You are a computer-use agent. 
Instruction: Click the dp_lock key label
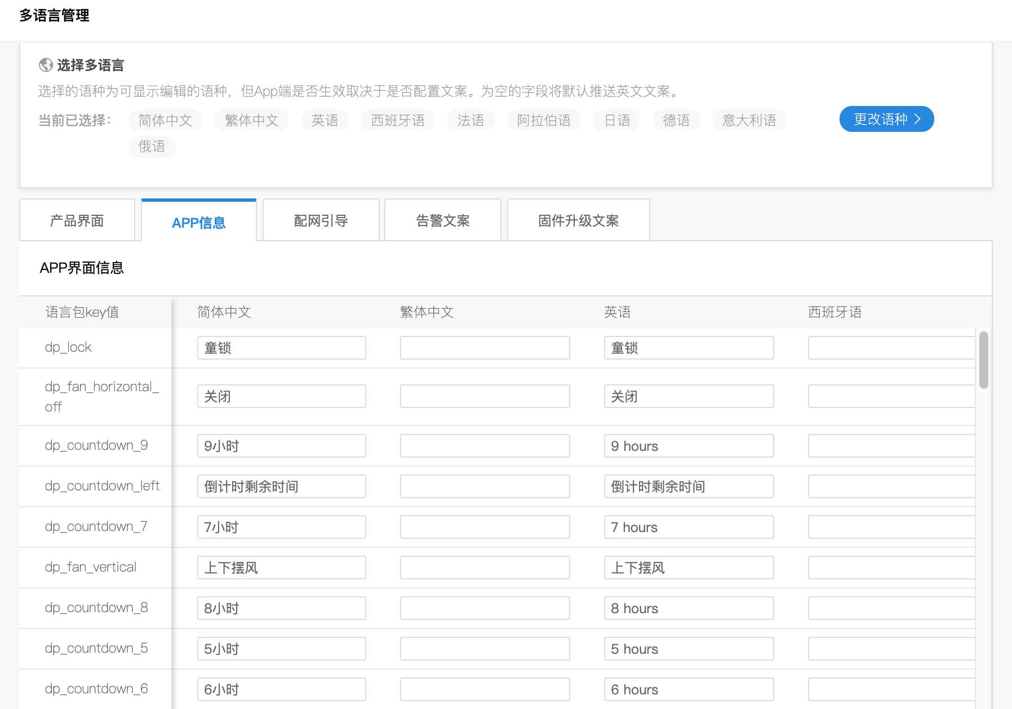pos(68,347)
